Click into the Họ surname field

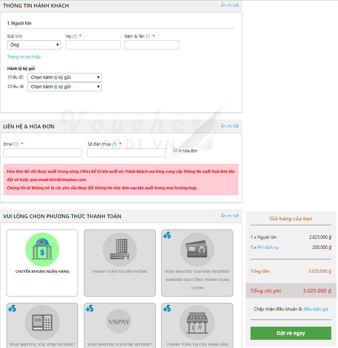click(93, 45)
